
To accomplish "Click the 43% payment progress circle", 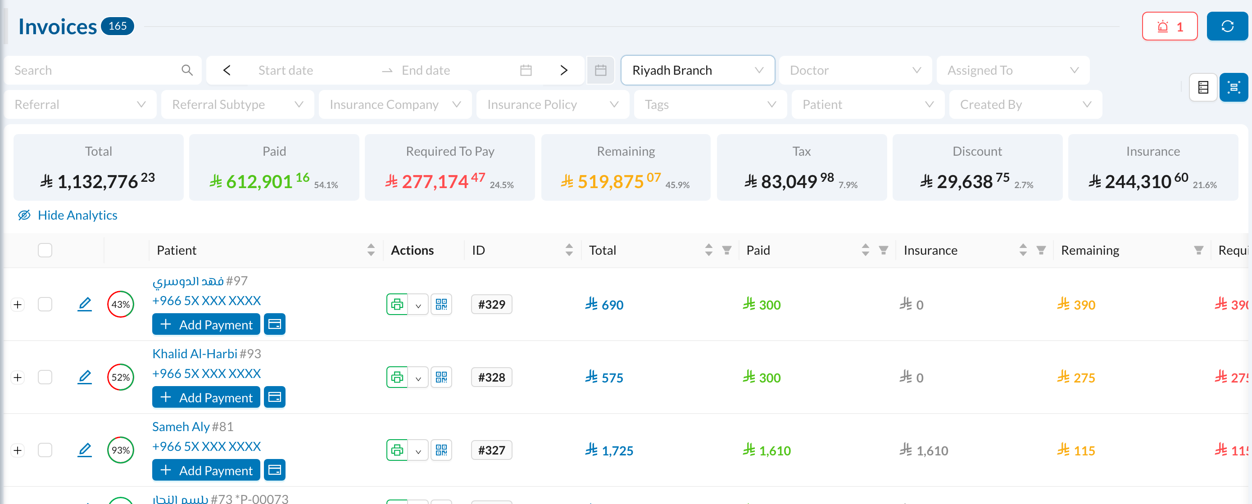I will coord(121,305).
